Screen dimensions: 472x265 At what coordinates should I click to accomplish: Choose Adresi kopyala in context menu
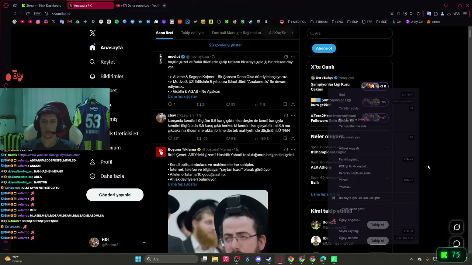click(349, 148)
